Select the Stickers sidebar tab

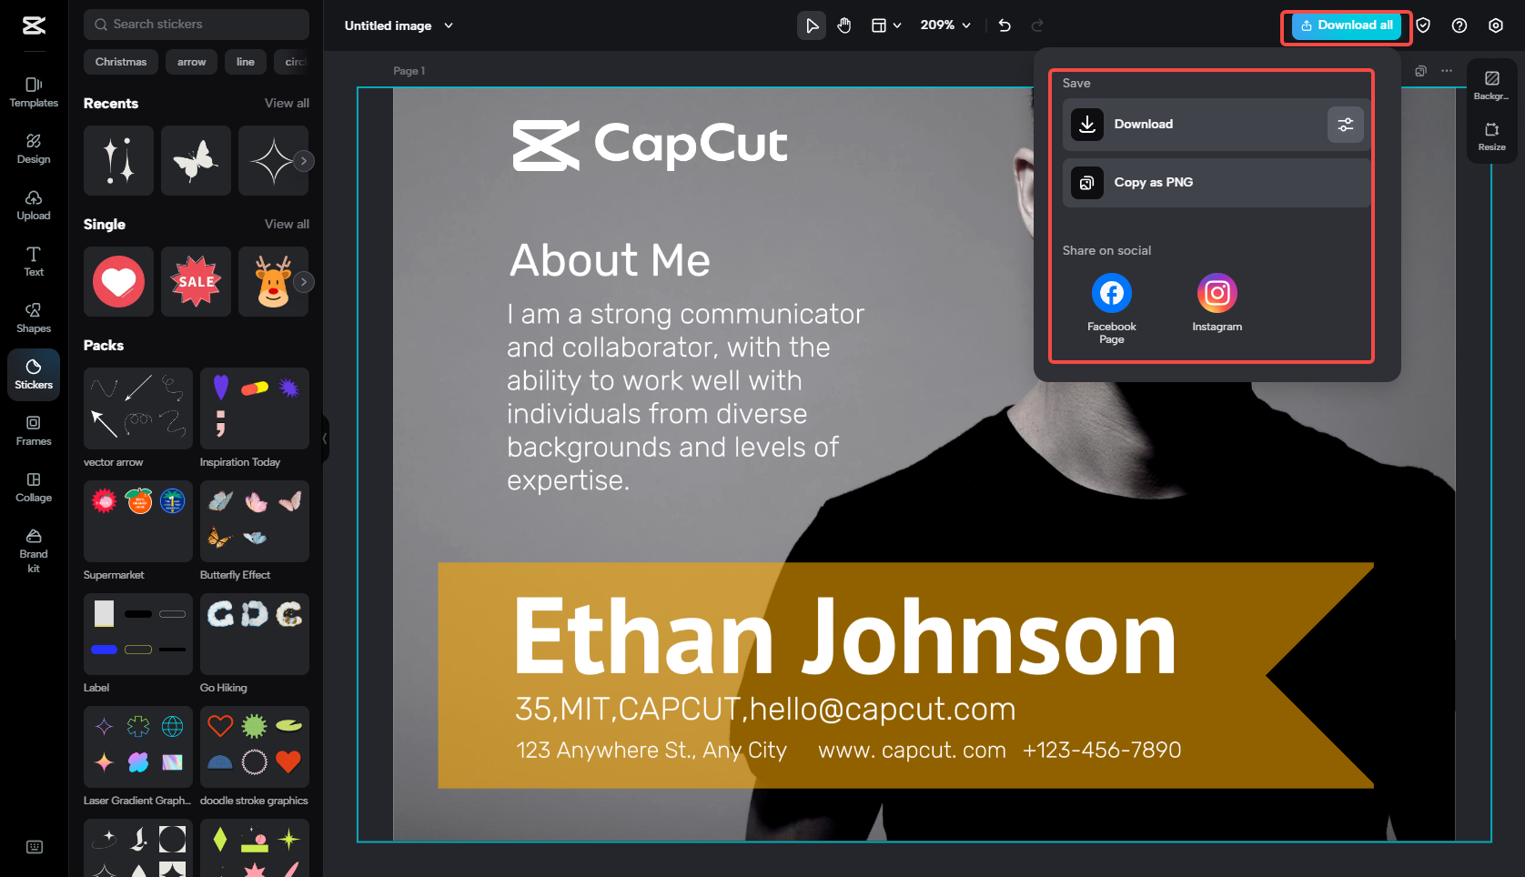coord(34,374)
